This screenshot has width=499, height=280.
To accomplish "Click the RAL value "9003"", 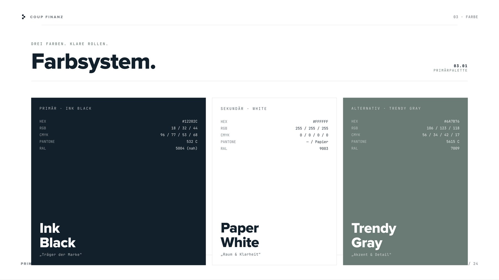I will [324, 149].
